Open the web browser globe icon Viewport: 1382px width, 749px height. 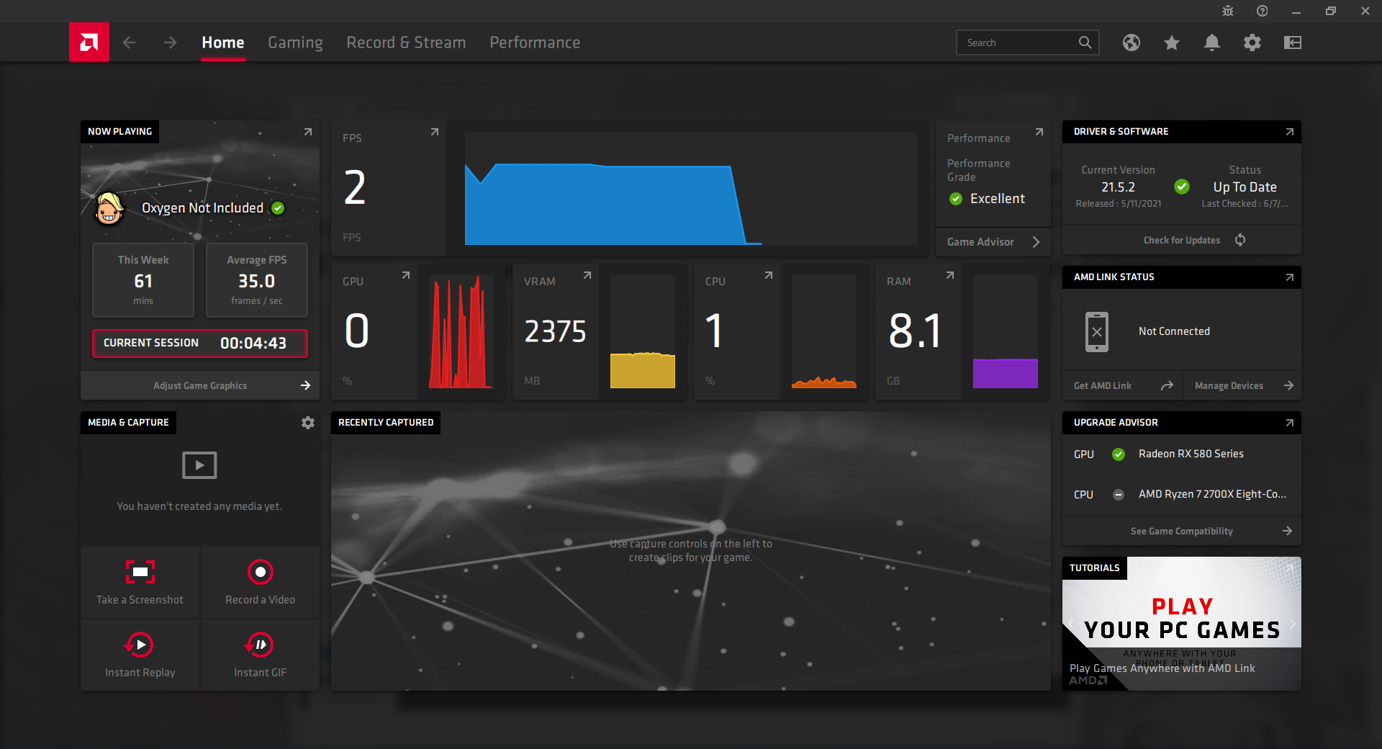click(x=1131, y=42)
